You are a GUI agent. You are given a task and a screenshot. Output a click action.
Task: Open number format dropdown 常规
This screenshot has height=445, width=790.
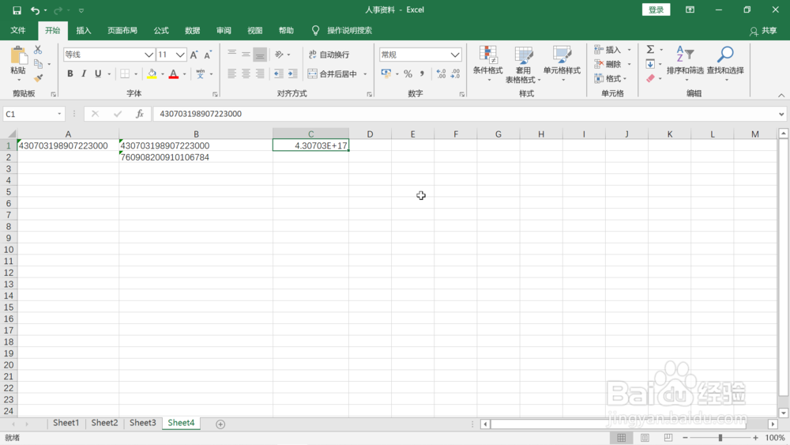click(x=455, y=55)
